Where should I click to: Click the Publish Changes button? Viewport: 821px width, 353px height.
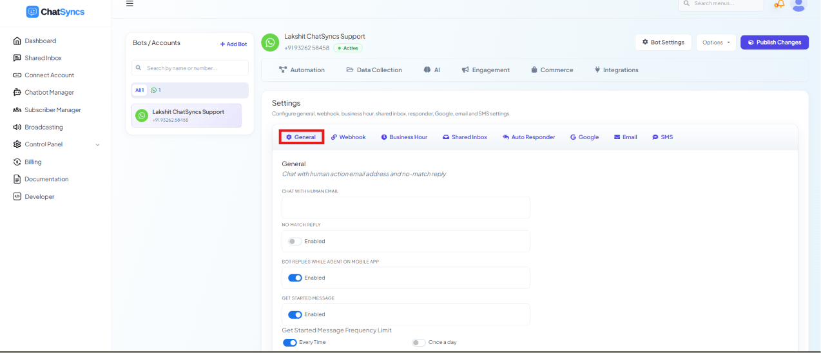tap(775, 43)
